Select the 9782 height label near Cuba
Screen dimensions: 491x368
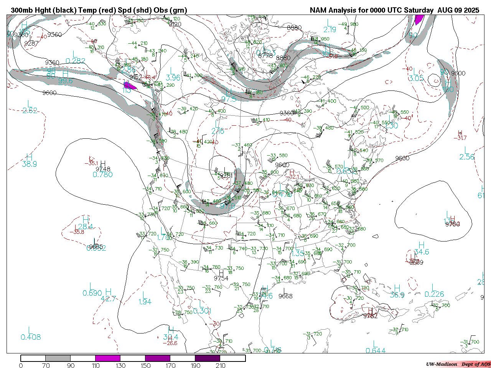click(370, 316)
